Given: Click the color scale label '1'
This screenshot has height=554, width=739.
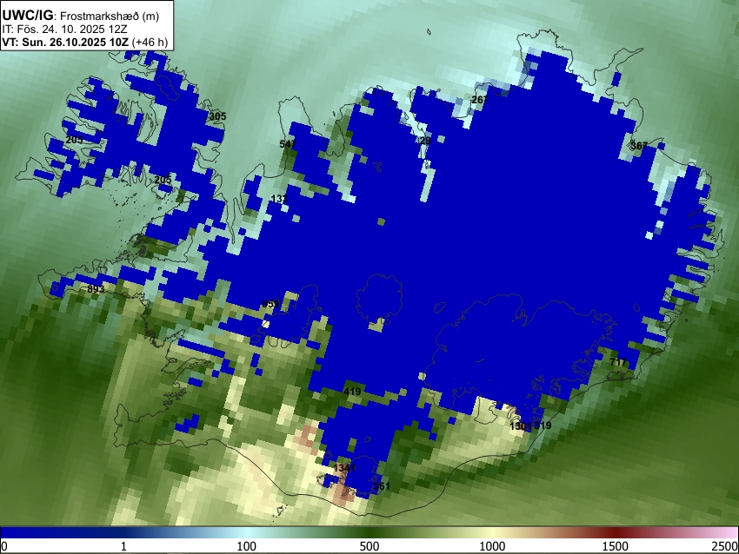Looking at the screenshot, I should click(x=123, y=546).
